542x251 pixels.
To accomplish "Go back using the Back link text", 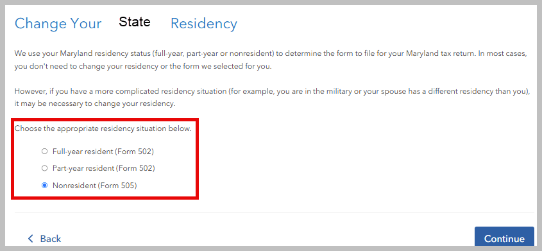I will (x=51, y=239).
